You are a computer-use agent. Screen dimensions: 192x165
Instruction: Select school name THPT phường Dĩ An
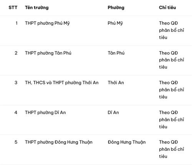click(45, 112)
